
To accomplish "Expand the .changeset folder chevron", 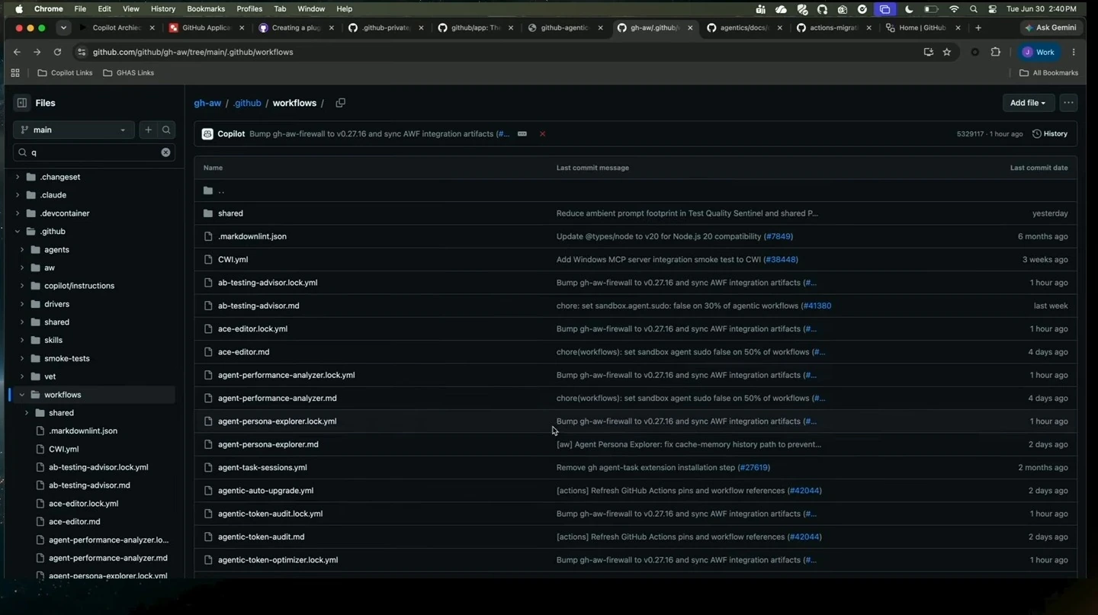I will [x=18, y=177].
